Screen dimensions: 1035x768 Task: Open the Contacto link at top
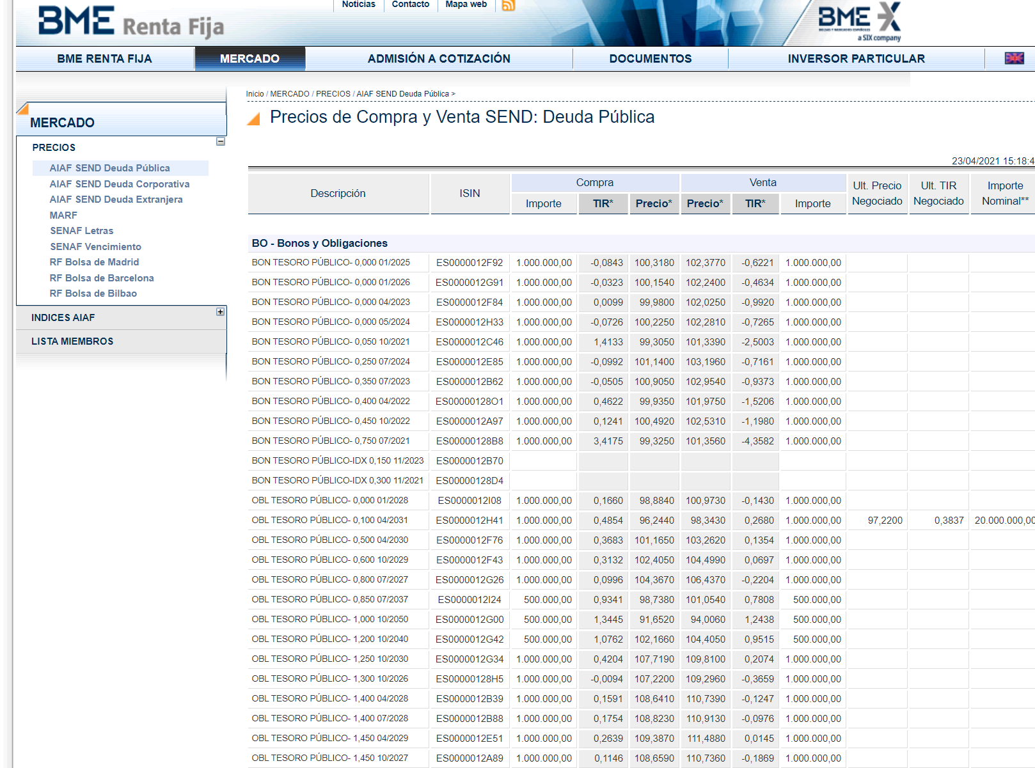[410, 4]
